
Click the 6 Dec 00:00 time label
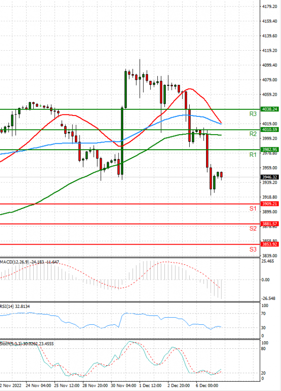pos(207,385)
